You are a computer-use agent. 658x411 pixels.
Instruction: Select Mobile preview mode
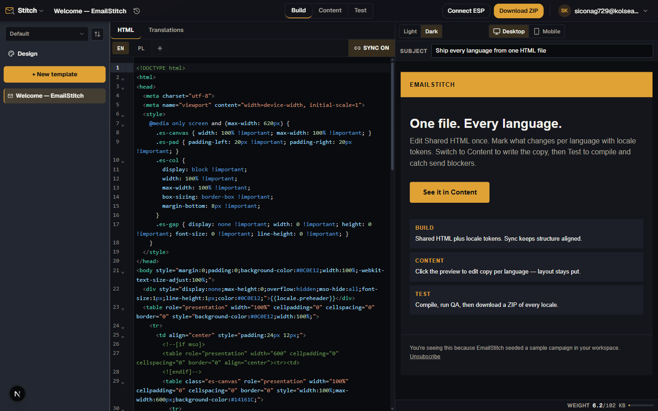[547, 32]
